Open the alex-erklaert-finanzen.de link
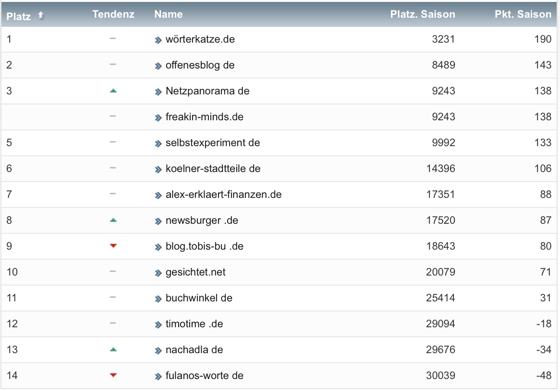 pos(224,195)
